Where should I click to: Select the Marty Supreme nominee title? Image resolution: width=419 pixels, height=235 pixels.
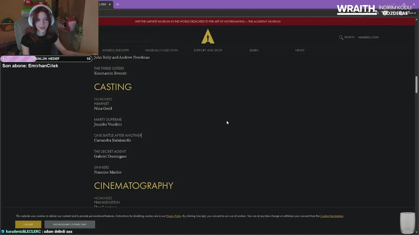point(108,119)
